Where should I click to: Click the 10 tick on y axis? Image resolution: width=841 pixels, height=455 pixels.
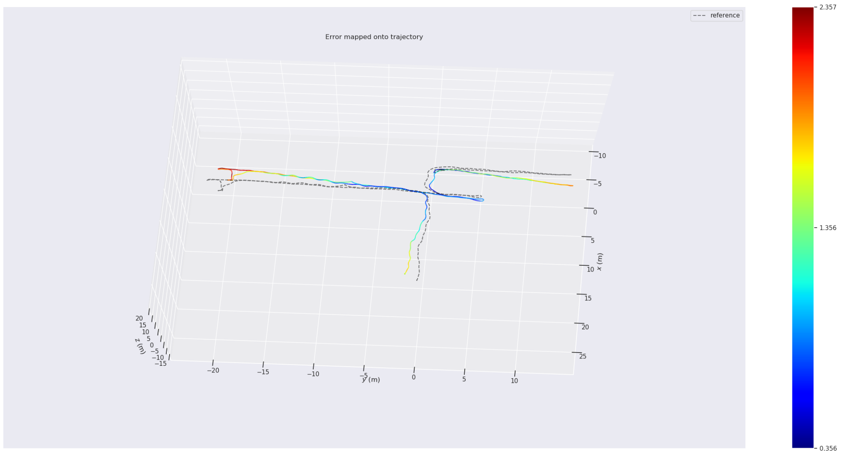[514, 381]
